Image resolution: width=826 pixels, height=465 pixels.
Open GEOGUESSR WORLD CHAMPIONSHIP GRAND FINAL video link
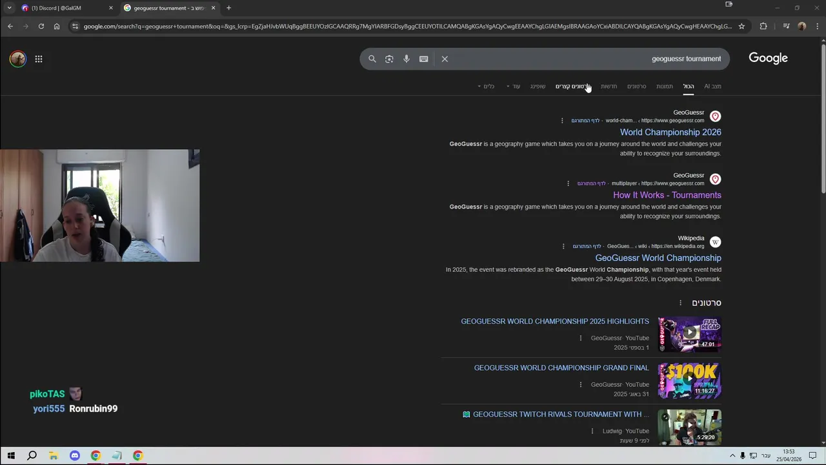[x=561, y=368]
